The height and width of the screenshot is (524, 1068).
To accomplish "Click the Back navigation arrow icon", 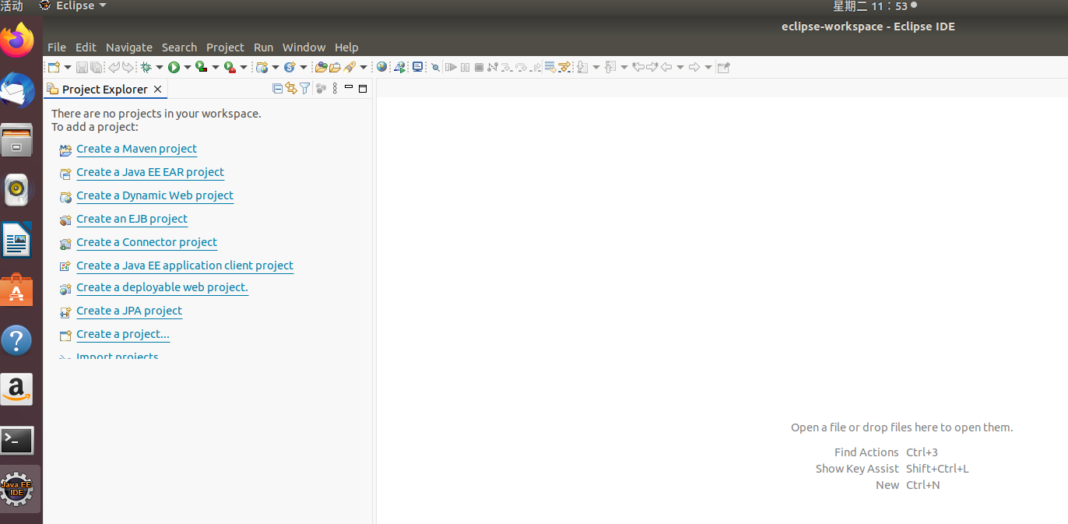I will click(666, 67).
